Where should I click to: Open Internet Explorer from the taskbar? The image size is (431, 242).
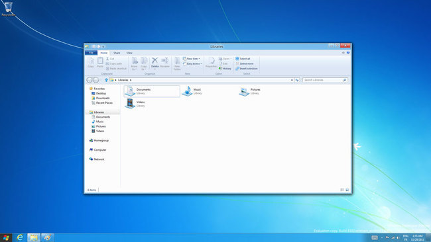pyautogui.click(x=20, y=237)
